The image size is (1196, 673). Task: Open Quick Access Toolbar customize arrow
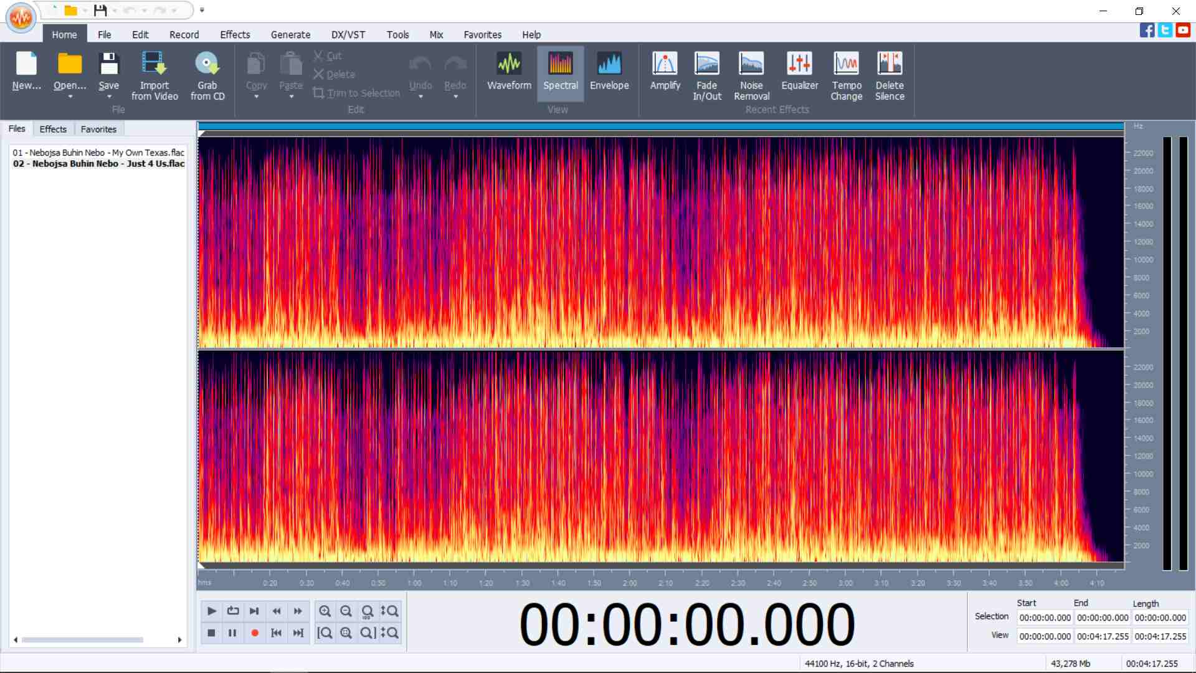pos(202,10)
